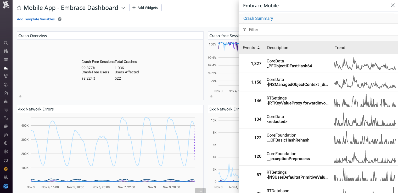Screen dimensions: 398x193
Task: Open the Team people icon in the sidebar
Action: [x=6, y=177]
